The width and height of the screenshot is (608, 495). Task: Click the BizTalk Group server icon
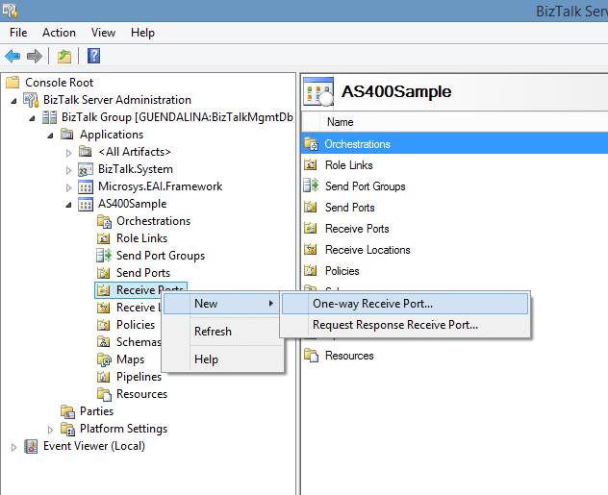tap(49, 117)
